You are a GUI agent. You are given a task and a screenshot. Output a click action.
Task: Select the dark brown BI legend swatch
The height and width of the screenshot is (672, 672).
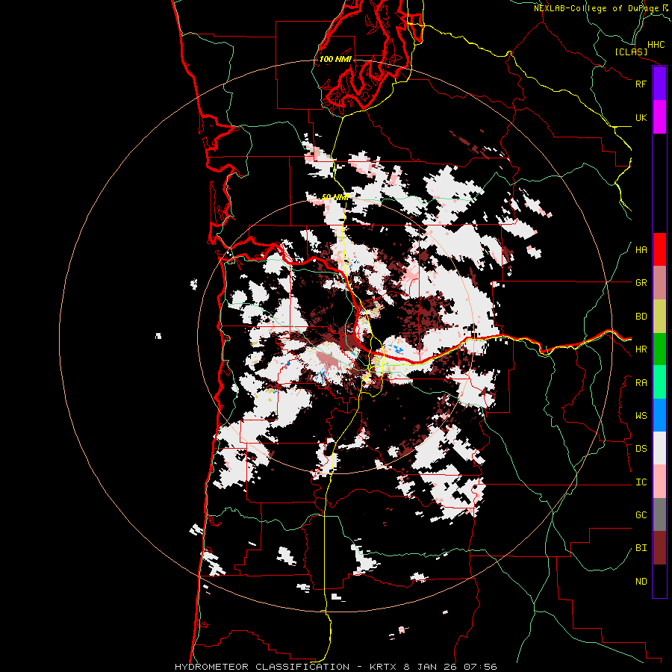point(659,548)
